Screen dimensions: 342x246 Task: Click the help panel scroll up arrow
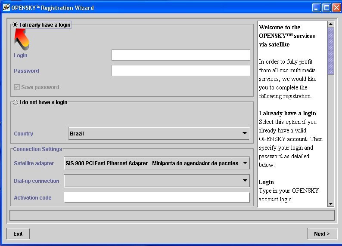coord(331,24)
